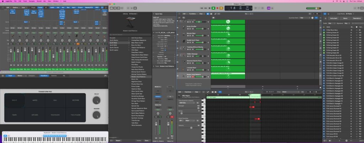Open the Quantize Start 1 Bar dropdown
Screen dimensions: 364x143
(x=305, y=18)
